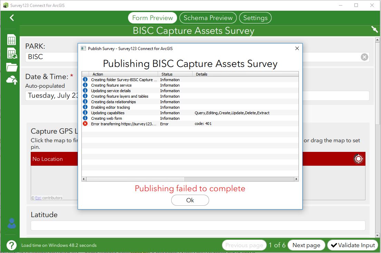Switch to Schema Preview tab

[208, 18]
